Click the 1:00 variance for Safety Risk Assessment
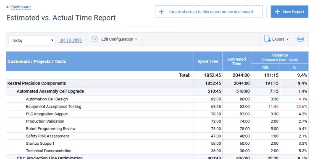The width and height of the screenshot is (315, 159). click(274, 136)
